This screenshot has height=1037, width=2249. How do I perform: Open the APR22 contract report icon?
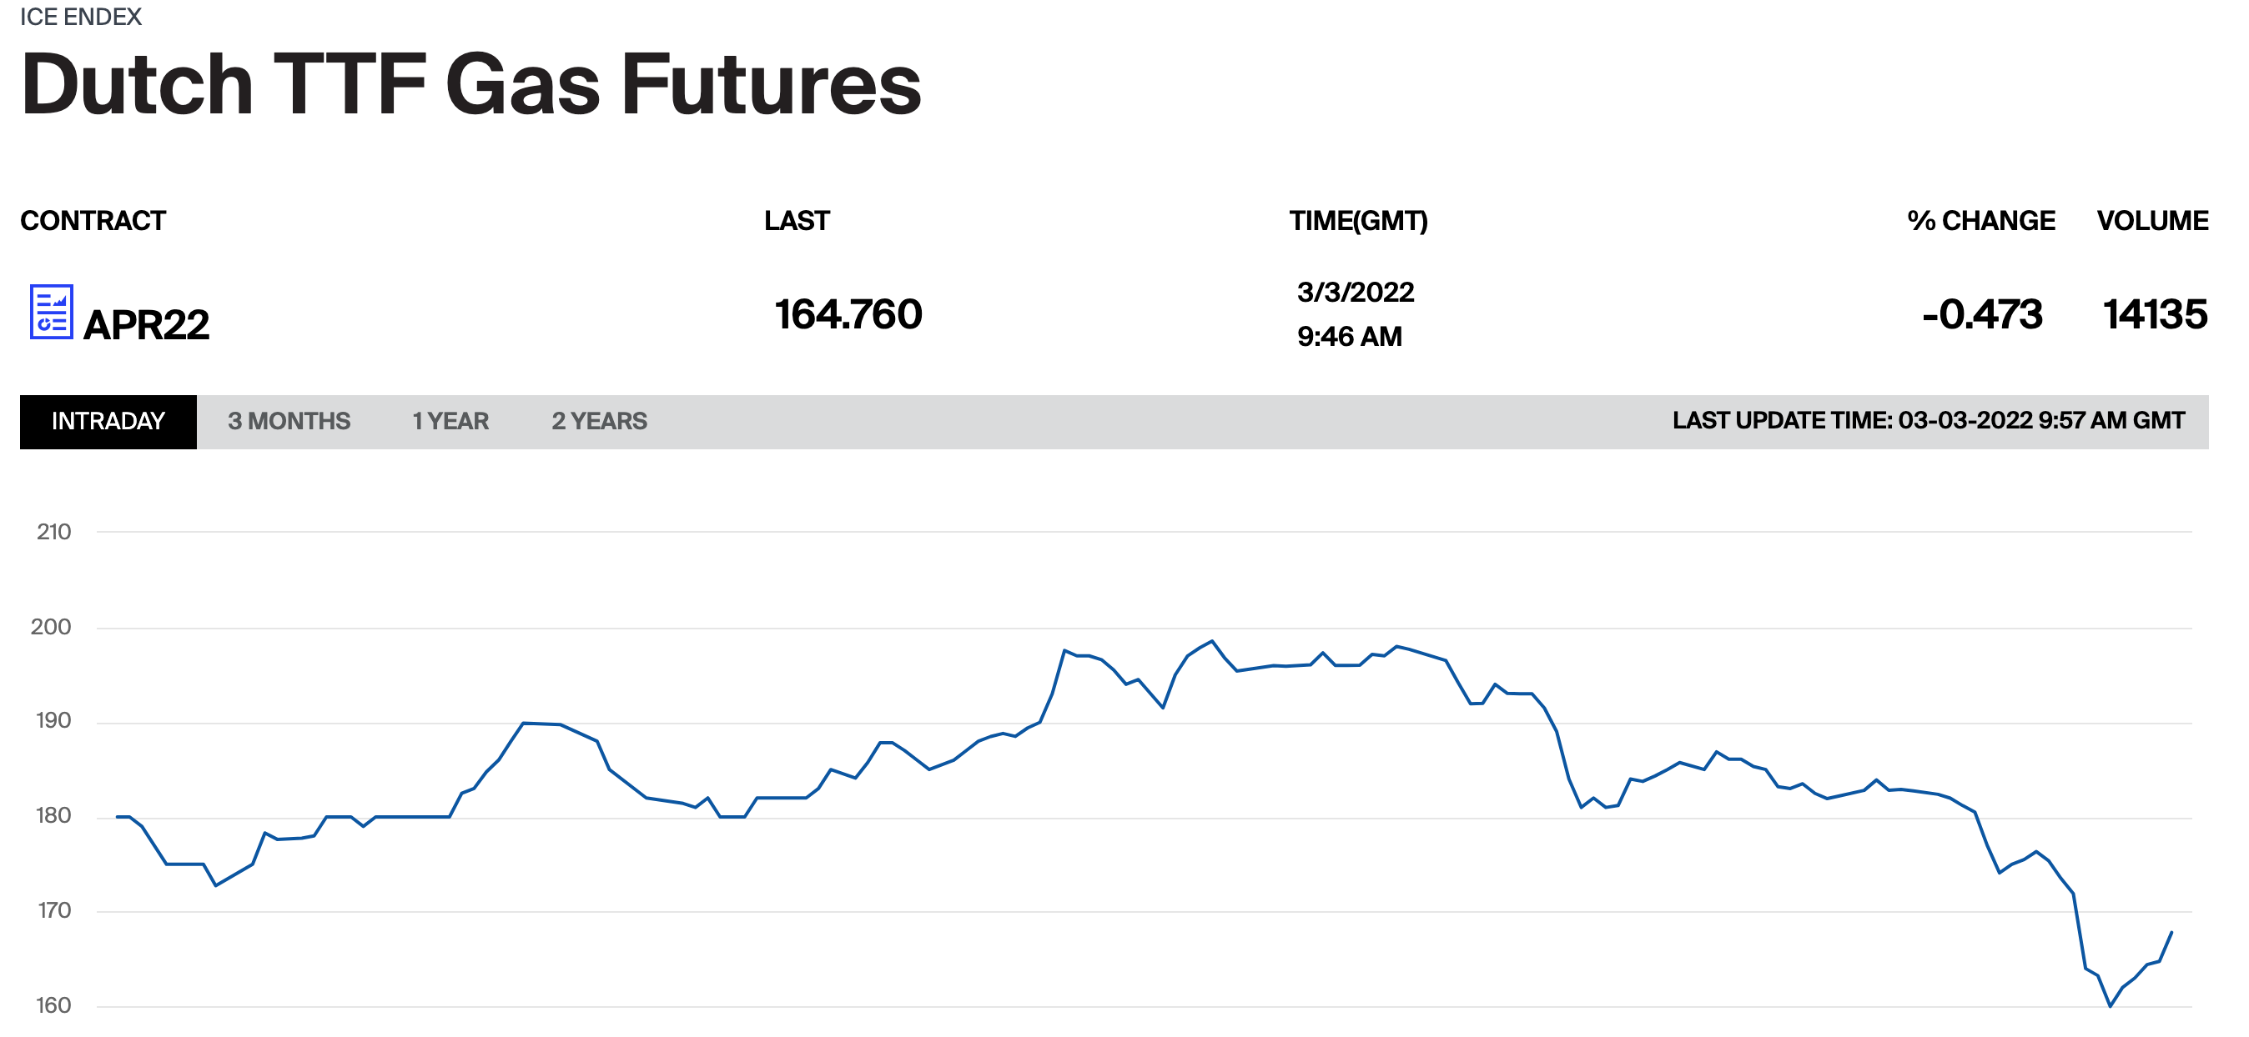tap(52, 312)
